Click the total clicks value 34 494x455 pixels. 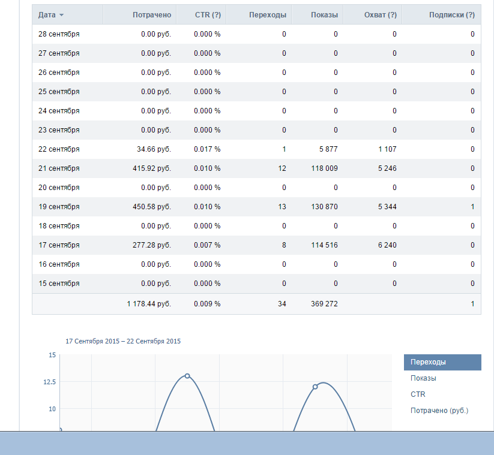coord(282,304)
